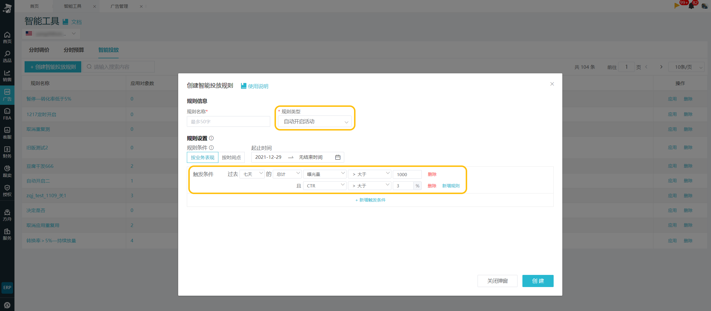
Task: Switch to the 首页 top tab
Action: (x=34, y=6)
